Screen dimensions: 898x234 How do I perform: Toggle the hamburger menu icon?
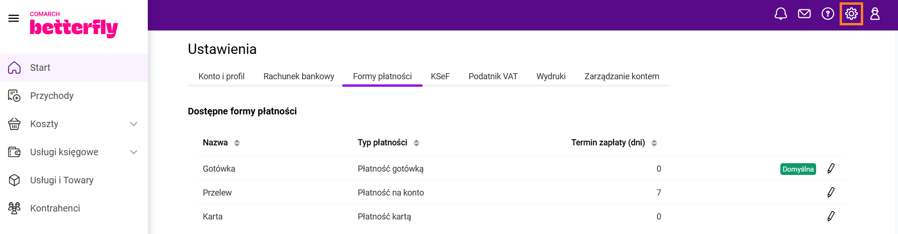(x=14, y=18)
